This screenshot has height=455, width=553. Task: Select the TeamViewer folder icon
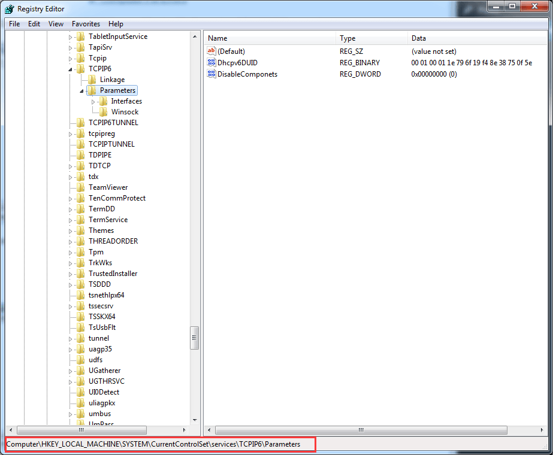pos(81,187)
